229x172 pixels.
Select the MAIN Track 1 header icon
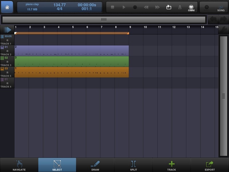(2, 36)
